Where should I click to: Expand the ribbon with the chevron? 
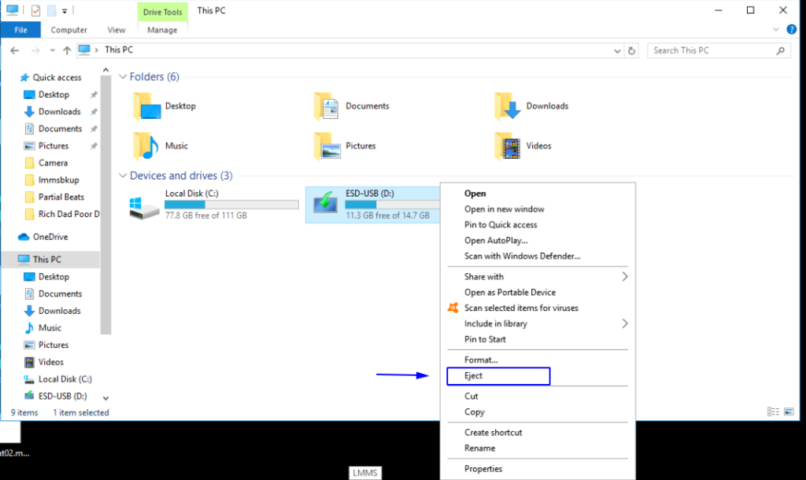pos(775,29)
